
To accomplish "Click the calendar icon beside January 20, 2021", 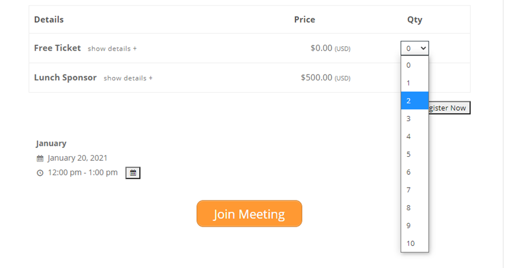I will point(40,158).
